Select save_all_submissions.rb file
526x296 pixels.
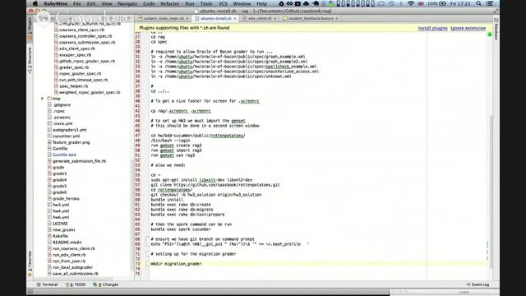click(75, 274)
